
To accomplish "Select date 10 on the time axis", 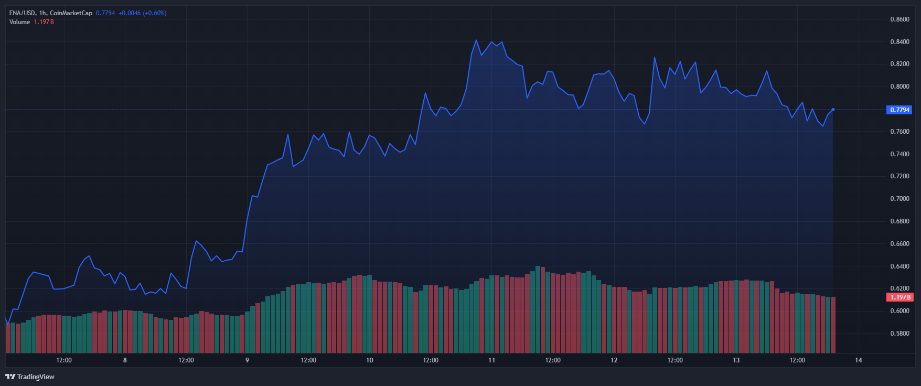I will [369, 360].
